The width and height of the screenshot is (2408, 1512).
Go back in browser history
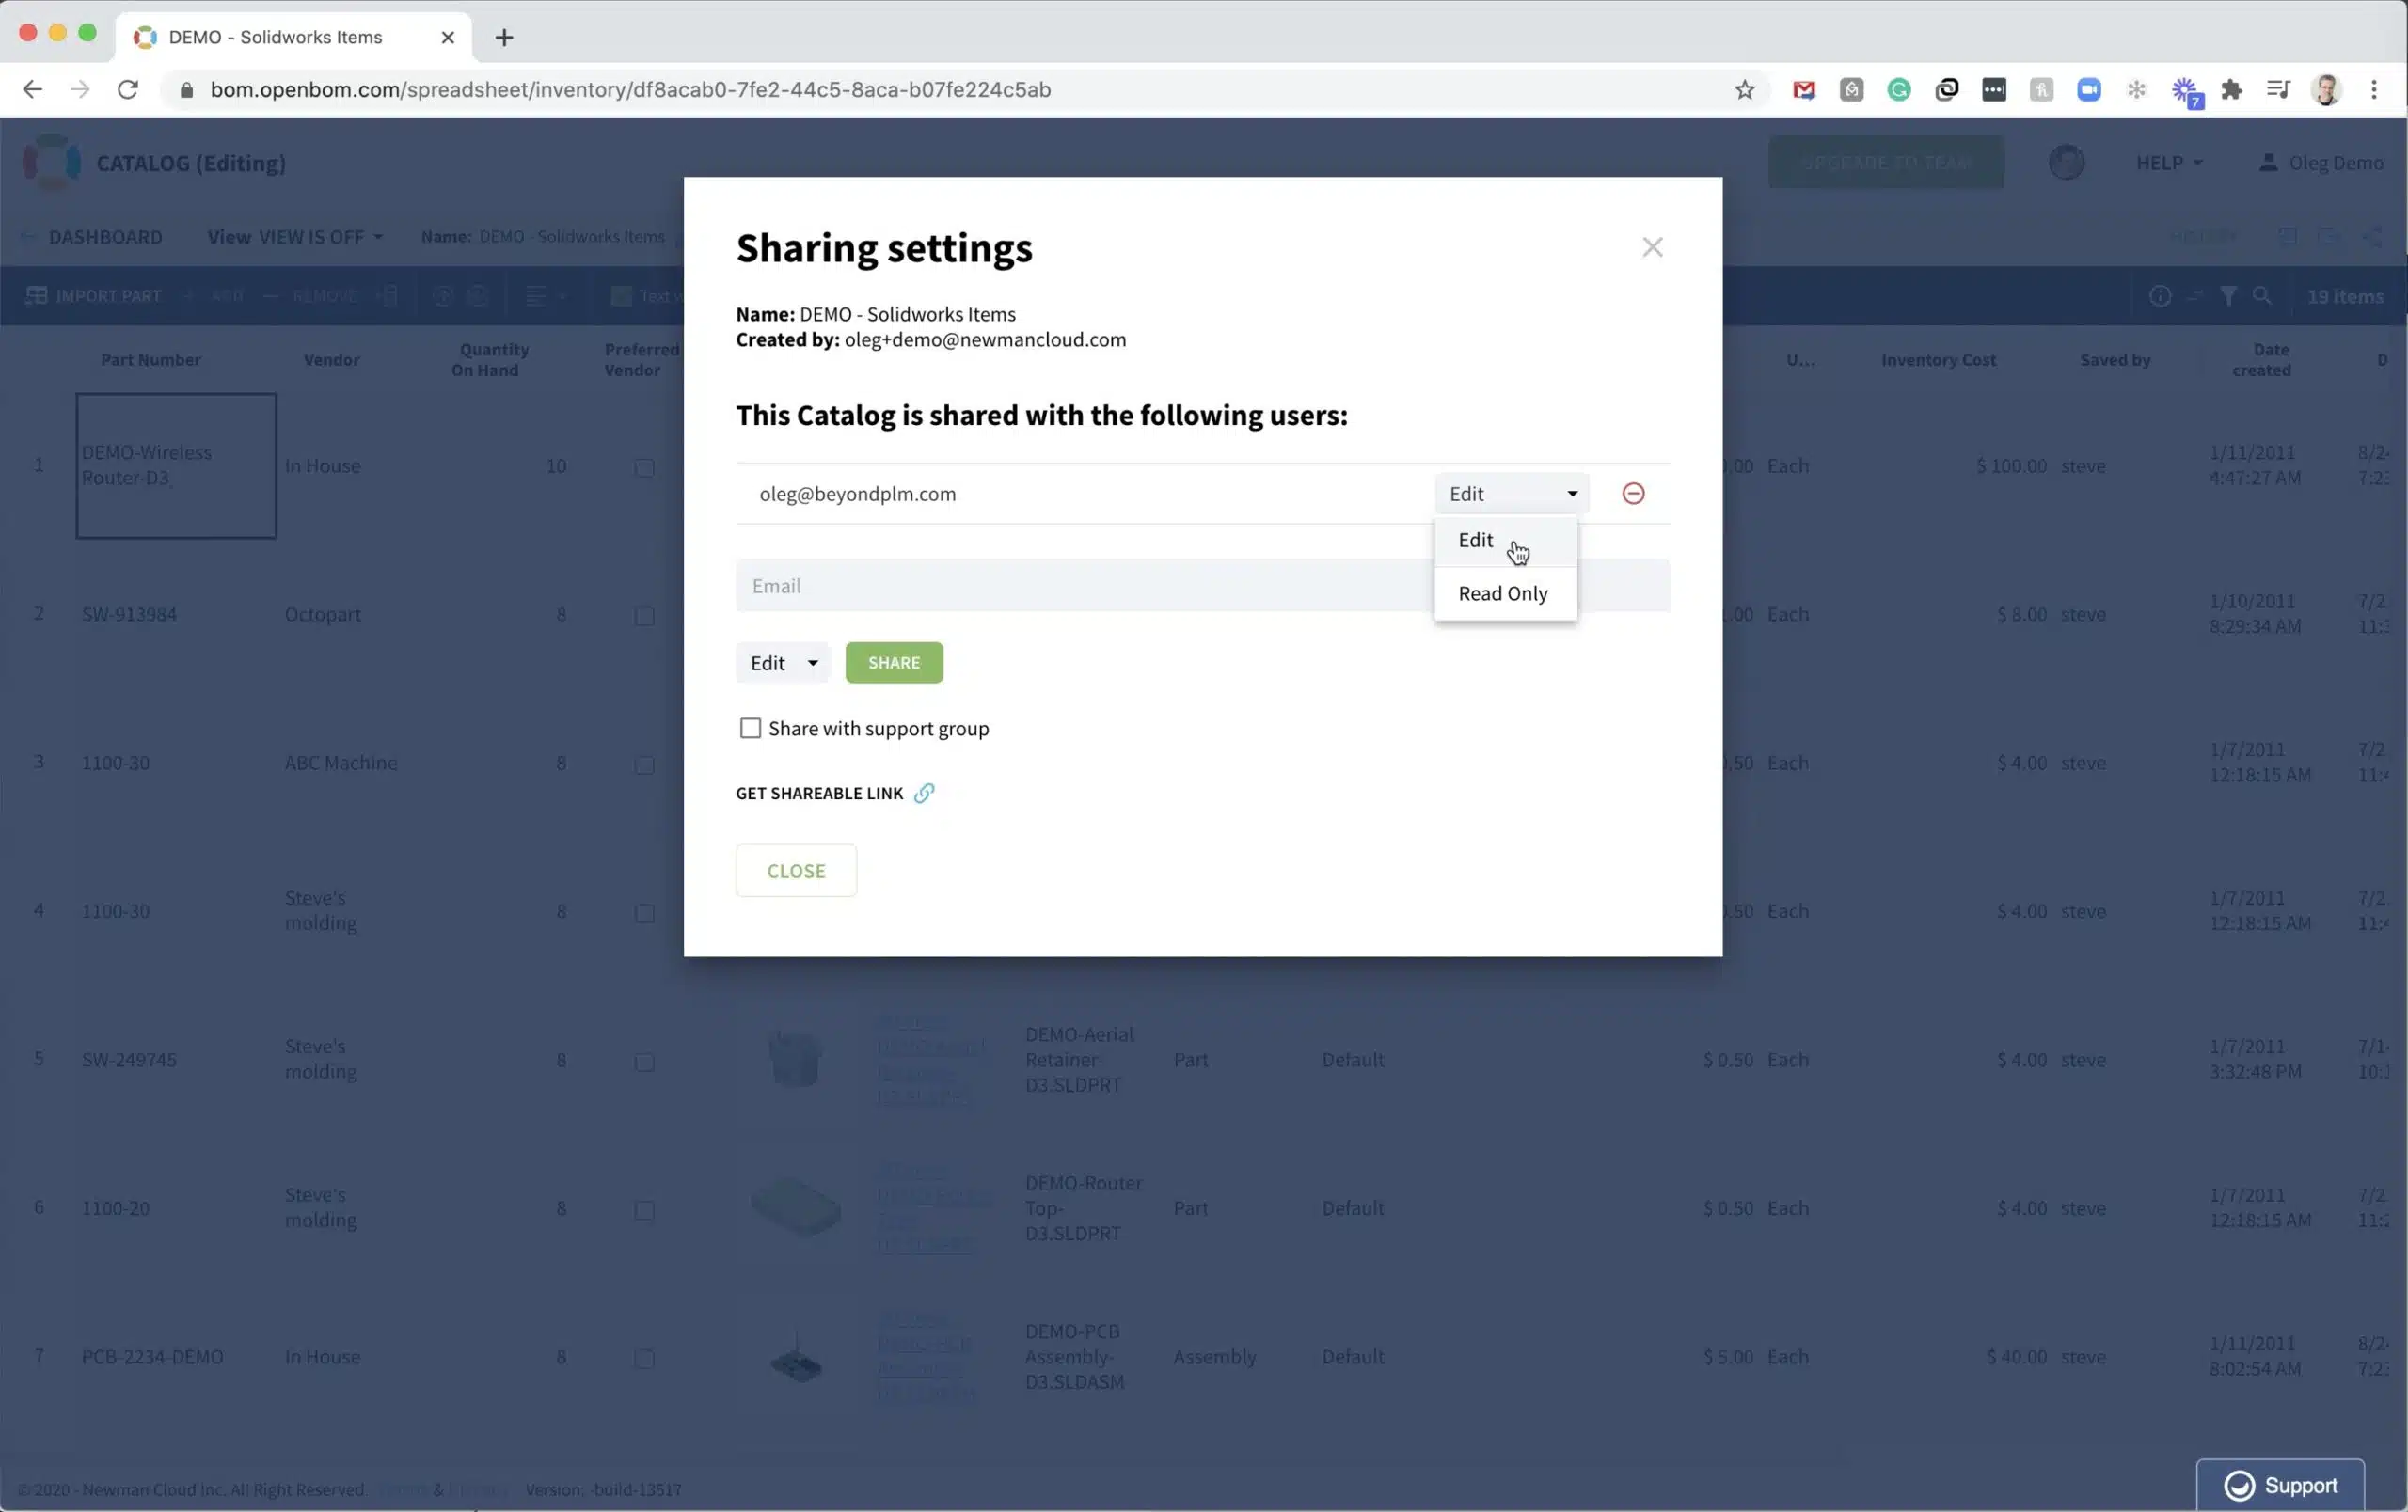coord(32,90)
